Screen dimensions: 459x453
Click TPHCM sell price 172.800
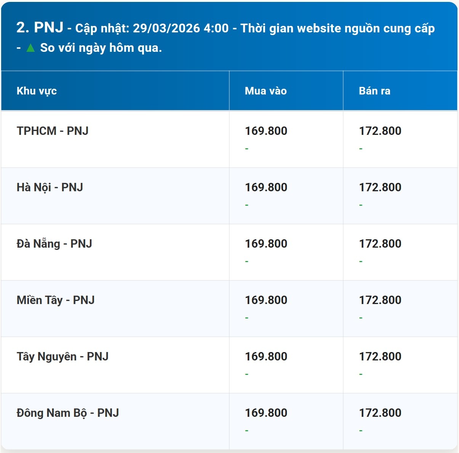pos(380,131)
